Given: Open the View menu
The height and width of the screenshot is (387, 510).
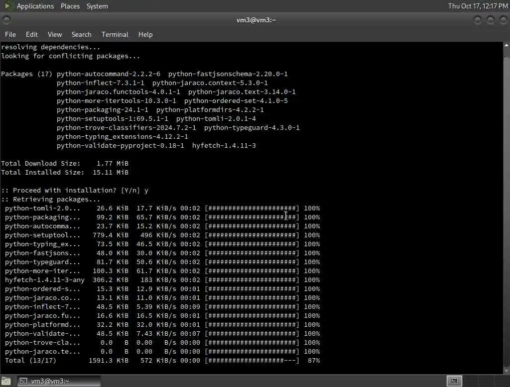Looking at the screenshot, I should click(55, 34).
